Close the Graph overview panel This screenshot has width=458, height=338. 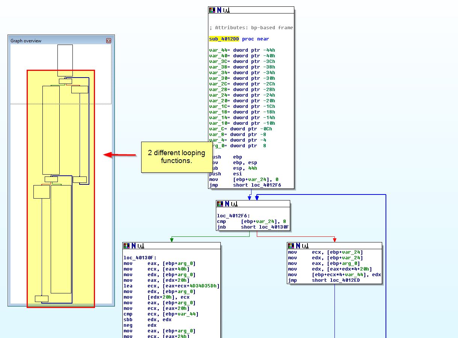[108, 40]
